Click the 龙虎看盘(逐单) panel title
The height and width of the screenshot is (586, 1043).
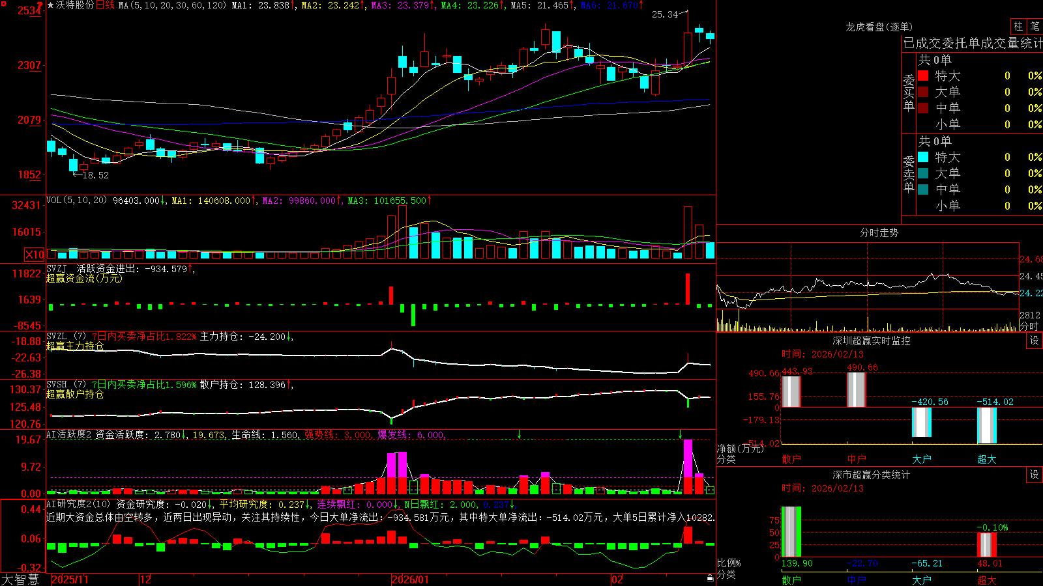pos(879,27)
